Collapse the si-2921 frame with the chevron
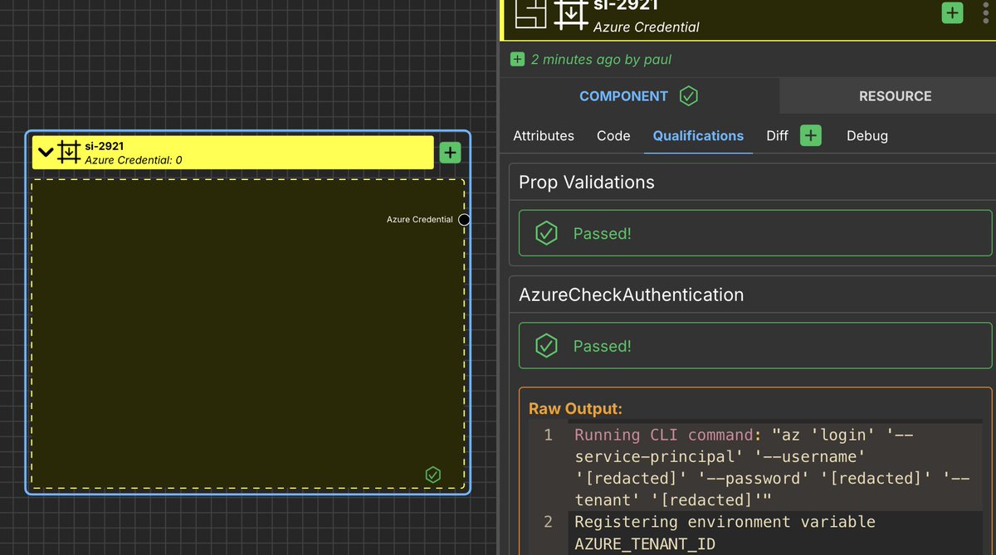 (x=46, y=153)
